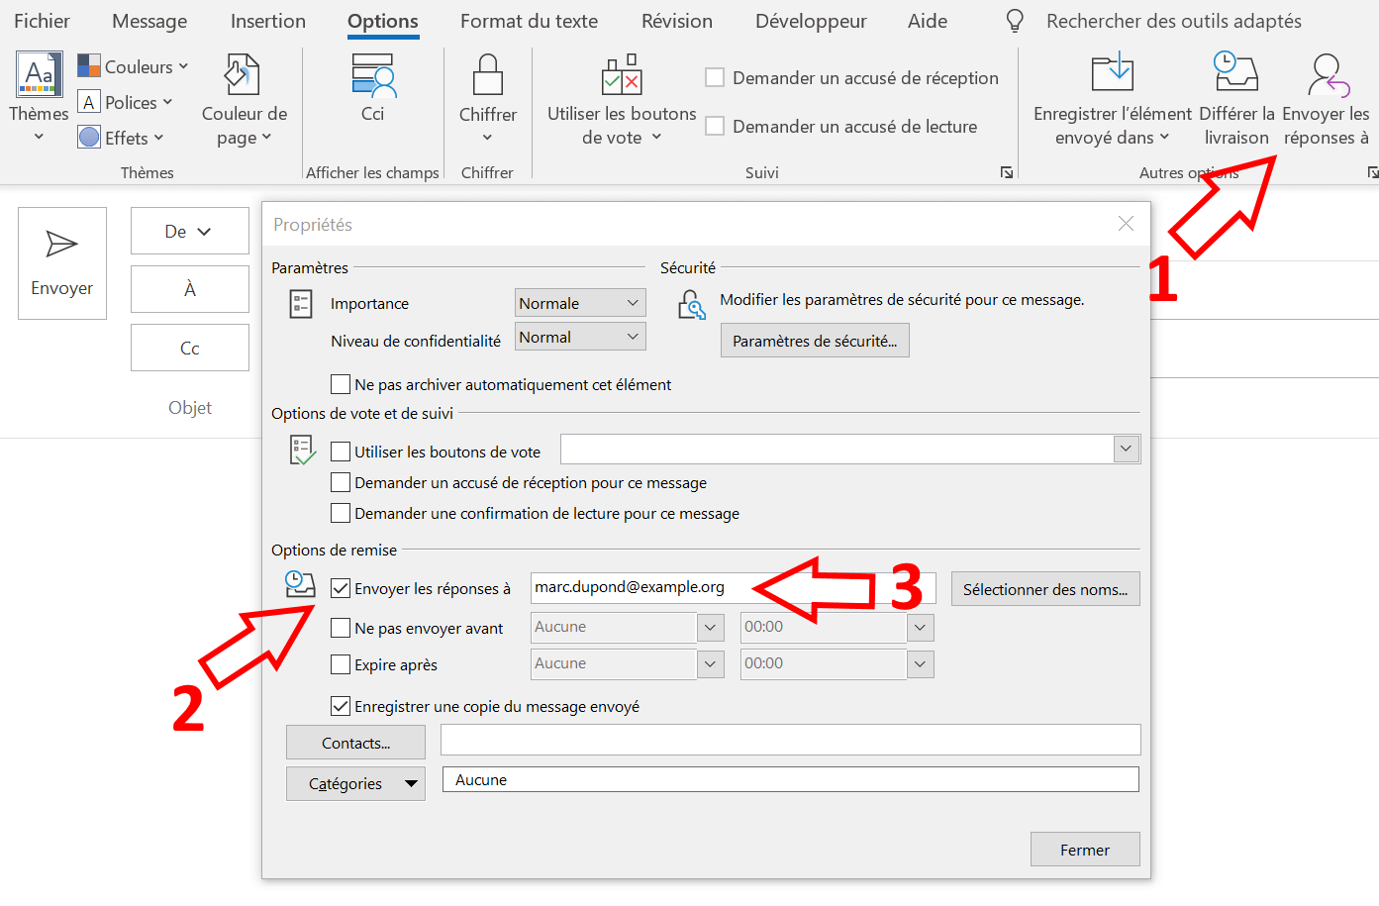Click the lightbulb search tools icon

coord(1015,21)
